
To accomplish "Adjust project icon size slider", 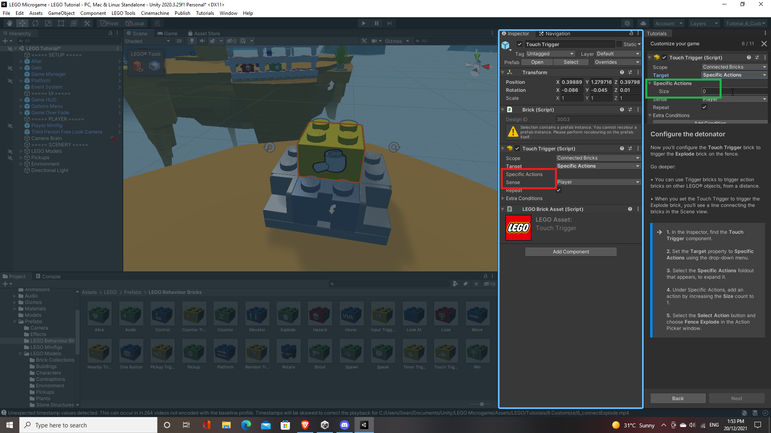I will pyautogui.click(x=482, y=404).
